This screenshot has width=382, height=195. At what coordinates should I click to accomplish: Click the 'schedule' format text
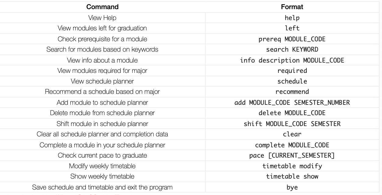click(292, 81)
